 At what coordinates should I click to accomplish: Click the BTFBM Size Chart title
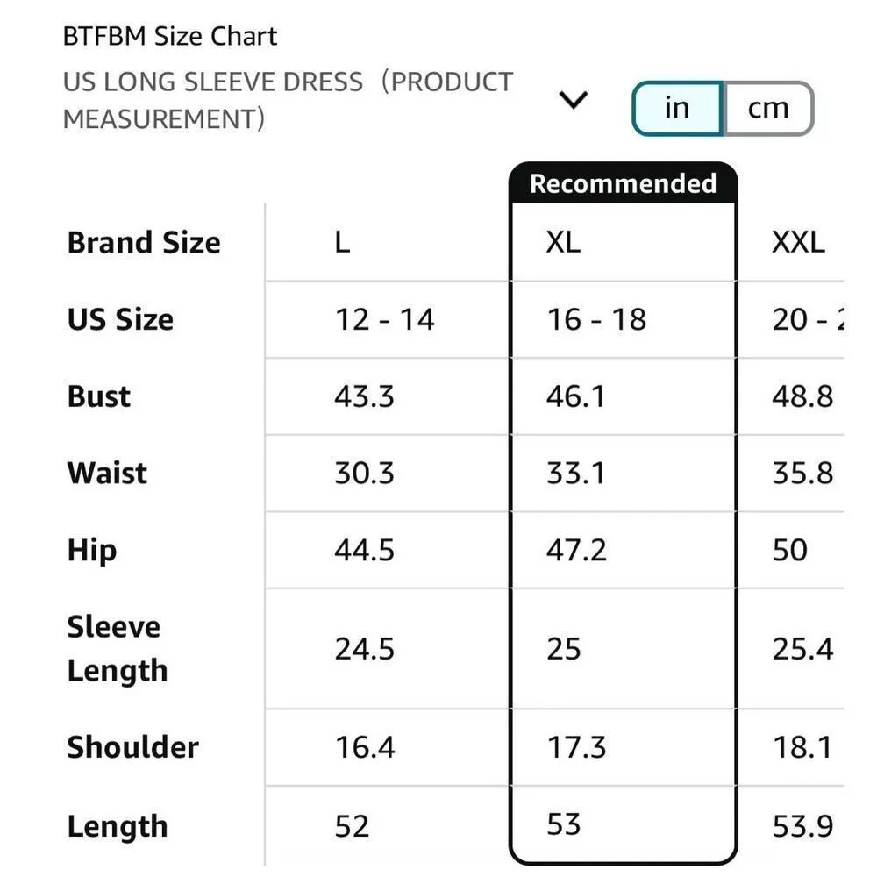pos(169,37)
